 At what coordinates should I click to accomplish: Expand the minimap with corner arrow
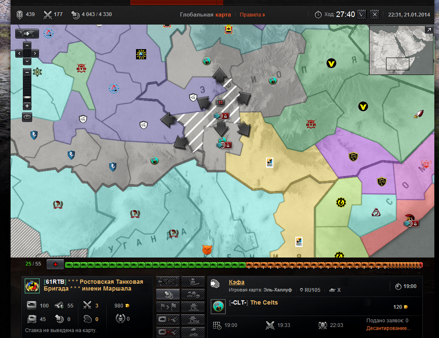click(x=429, y=29)
